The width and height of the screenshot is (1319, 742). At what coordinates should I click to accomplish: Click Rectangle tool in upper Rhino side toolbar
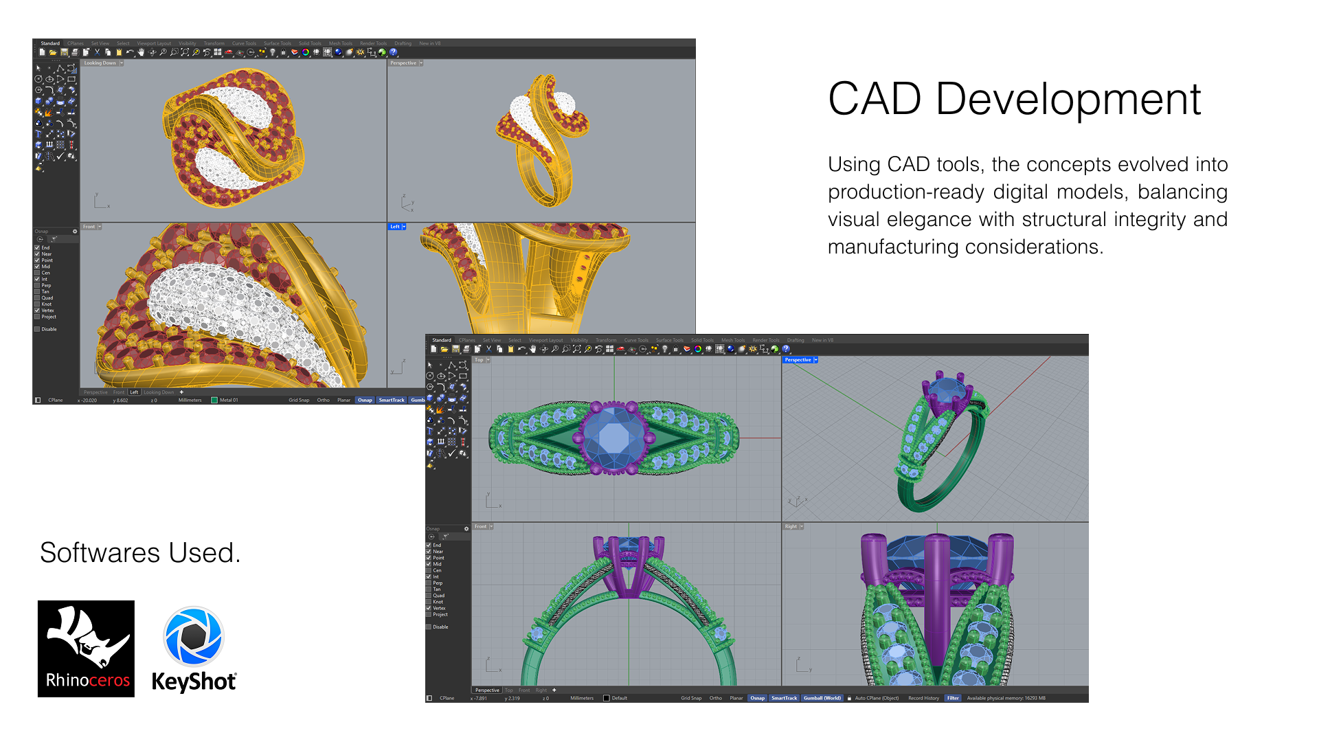[71, 79]
